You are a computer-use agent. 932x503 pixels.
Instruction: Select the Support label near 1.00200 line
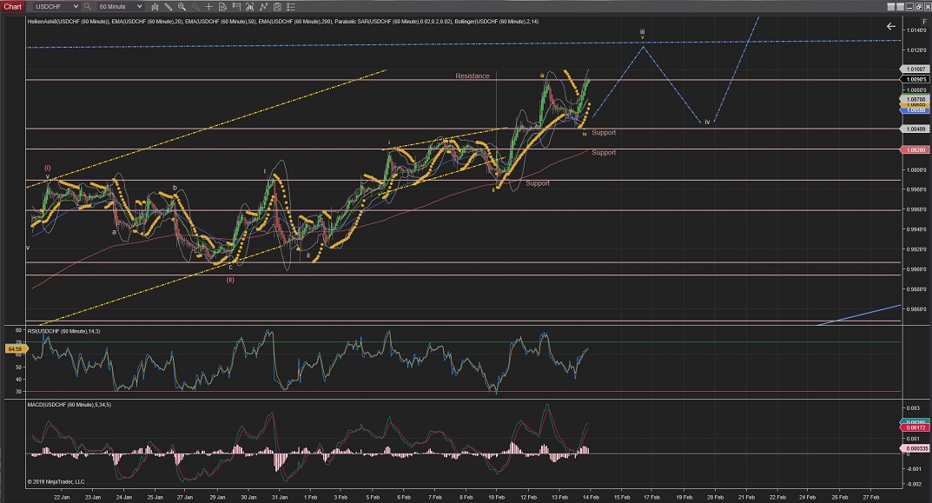(x=604, y=153)
